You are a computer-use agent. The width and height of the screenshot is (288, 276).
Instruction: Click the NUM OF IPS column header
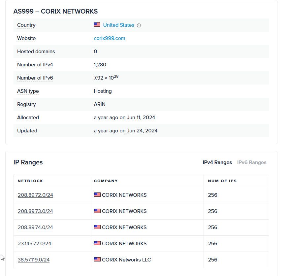click(222, 181)
